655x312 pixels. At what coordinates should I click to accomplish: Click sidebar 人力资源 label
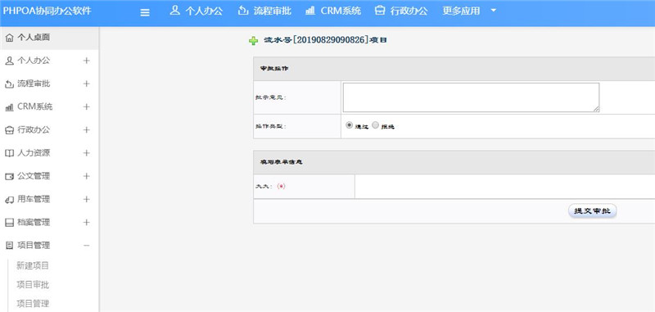pos(34,153)
